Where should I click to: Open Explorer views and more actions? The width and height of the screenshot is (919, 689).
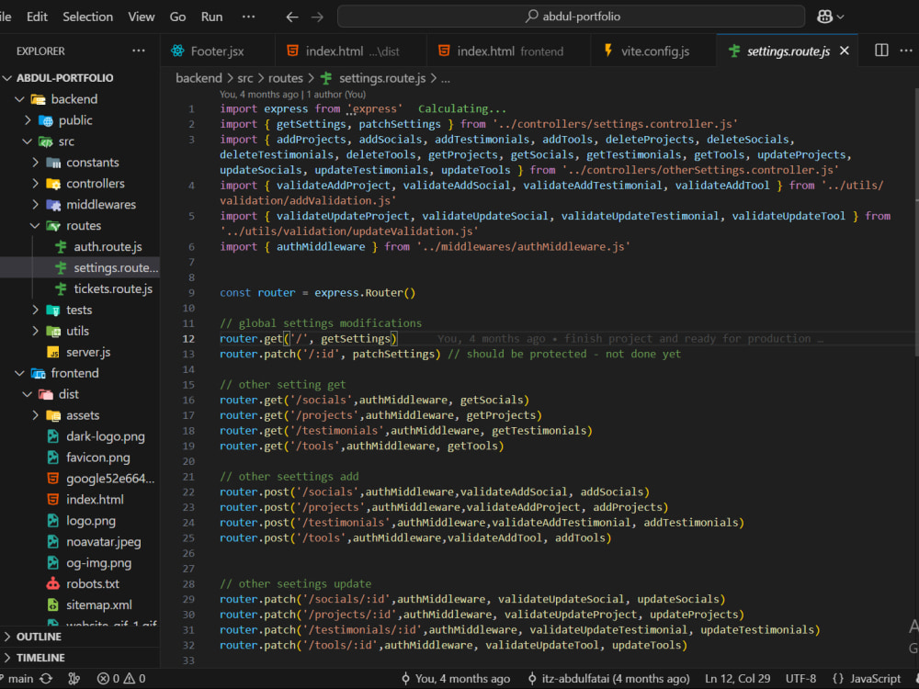(x=139, y=51)
